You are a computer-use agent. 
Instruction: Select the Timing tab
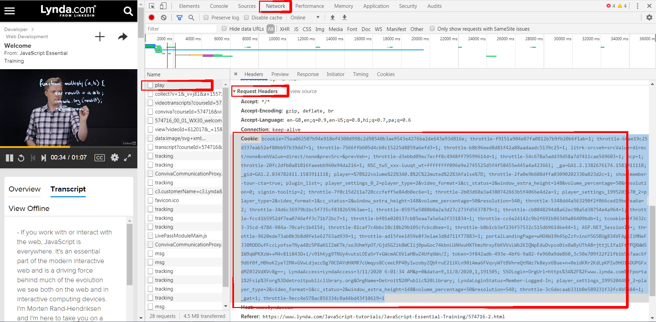pyautogui.click(x=360, y=74)
